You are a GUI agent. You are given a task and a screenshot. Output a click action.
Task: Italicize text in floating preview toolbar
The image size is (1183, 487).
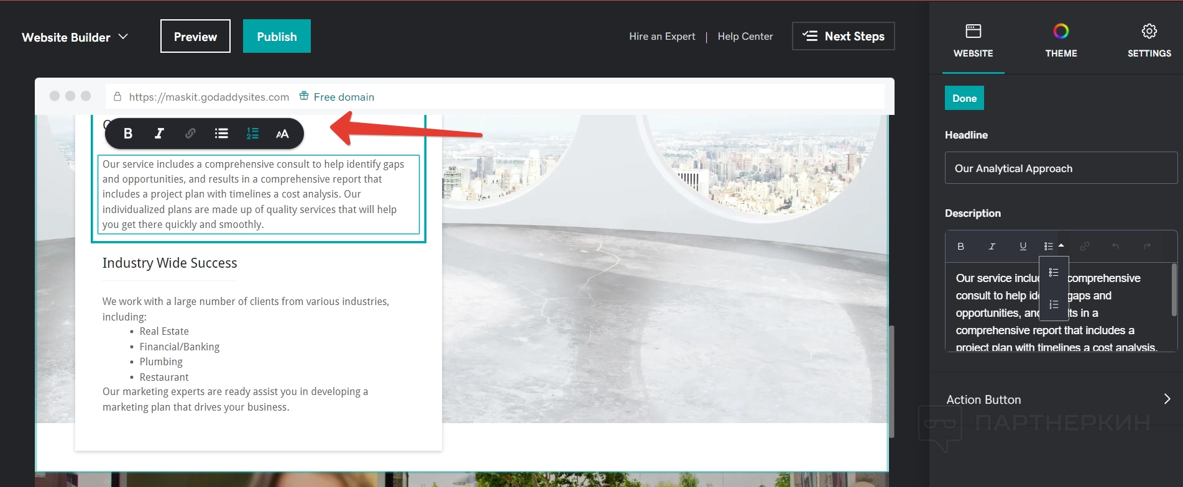[159, 134]
